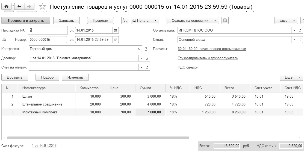304x152 pixels.
Task: Click the Организация field ИНКОМ ПЛЮС ООО
Action: (x=234, y=30)
